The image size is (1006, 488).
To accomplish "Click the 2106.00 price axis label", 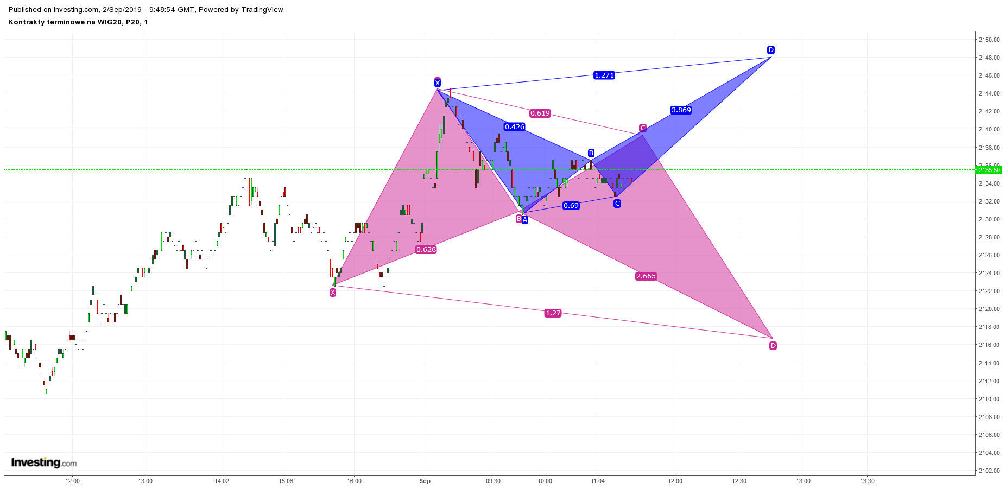I will coord(989,435).
